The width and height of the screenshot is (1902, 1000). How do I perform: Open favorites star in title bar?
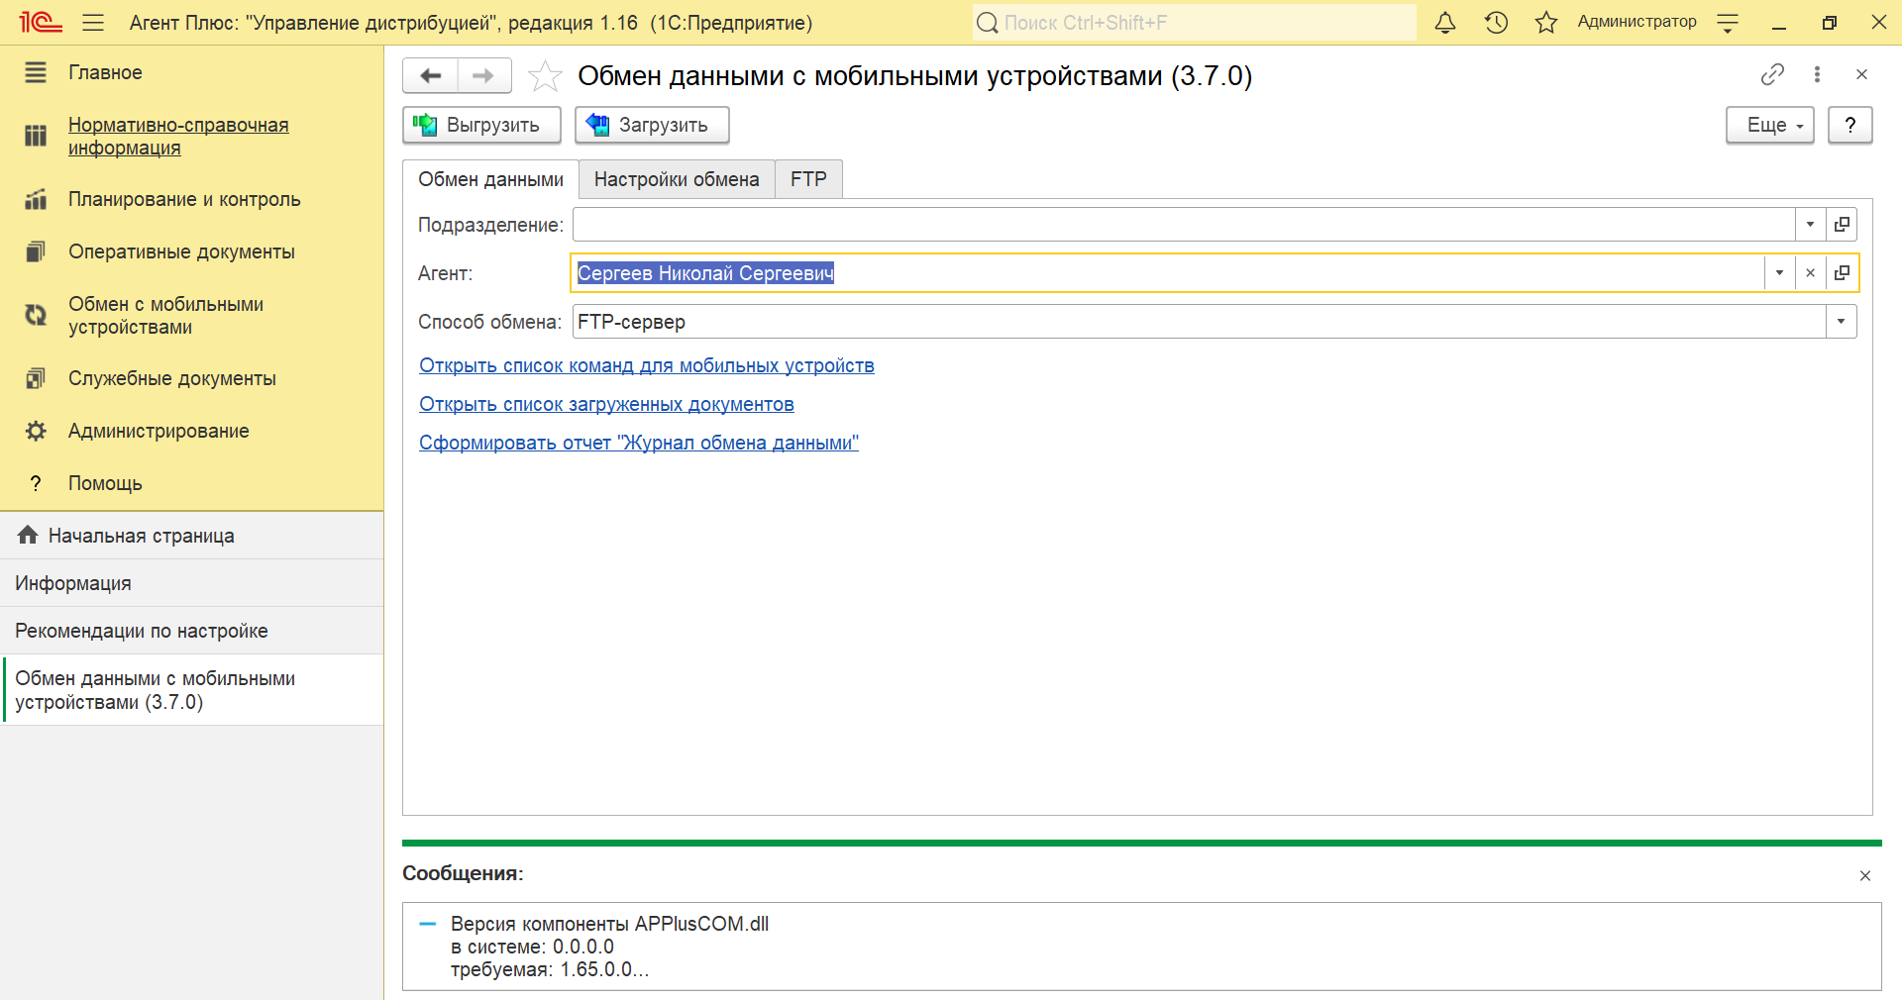click(1545, 22)
